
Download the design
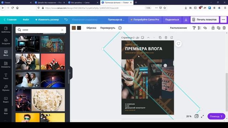[x=186, y=20]
